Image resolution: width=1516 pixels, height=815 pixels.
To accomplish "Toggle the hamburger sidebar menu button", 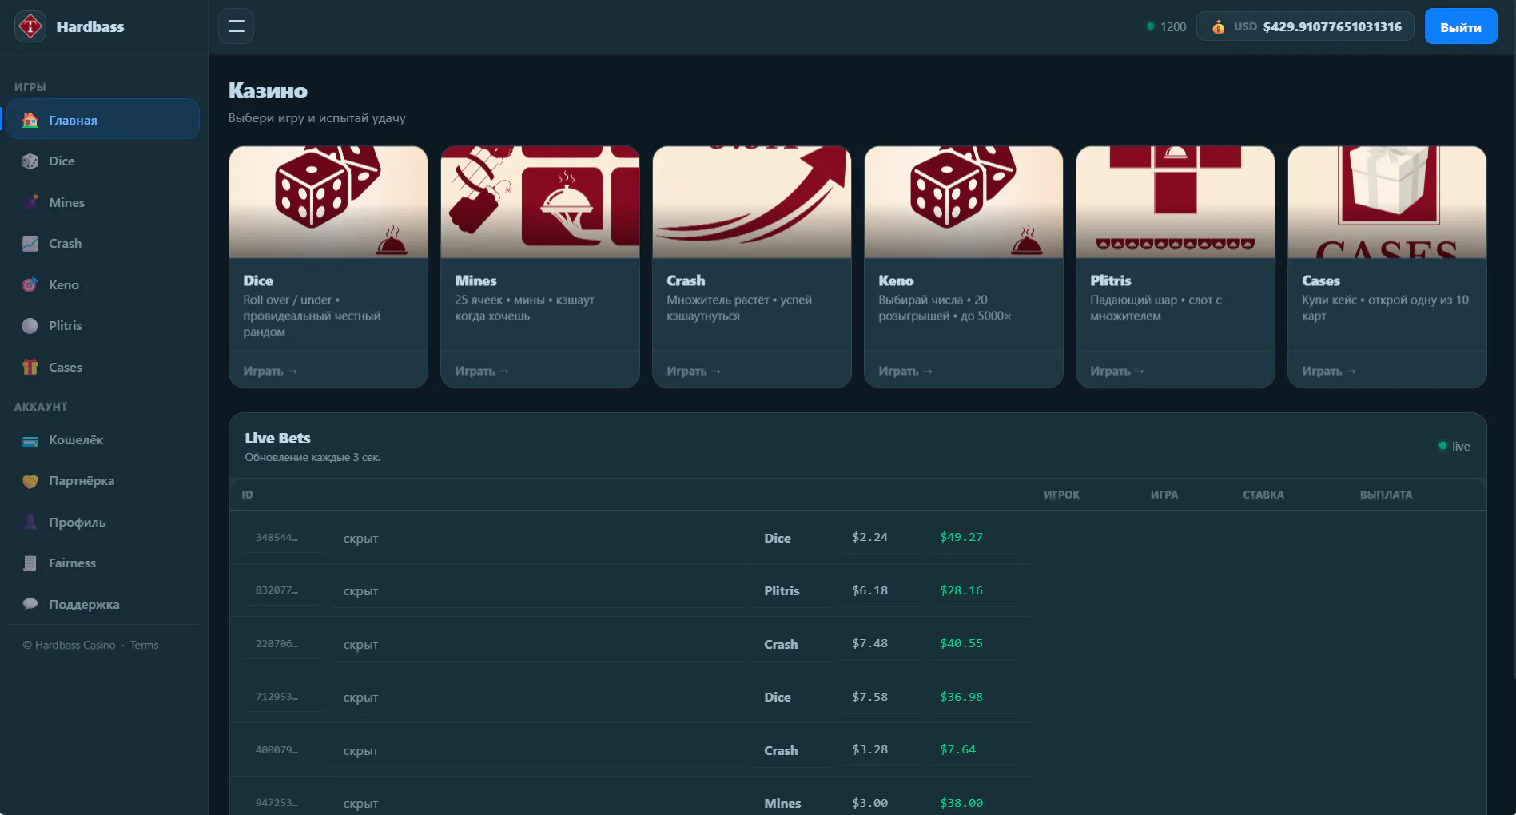I will [x=237, y=26].
